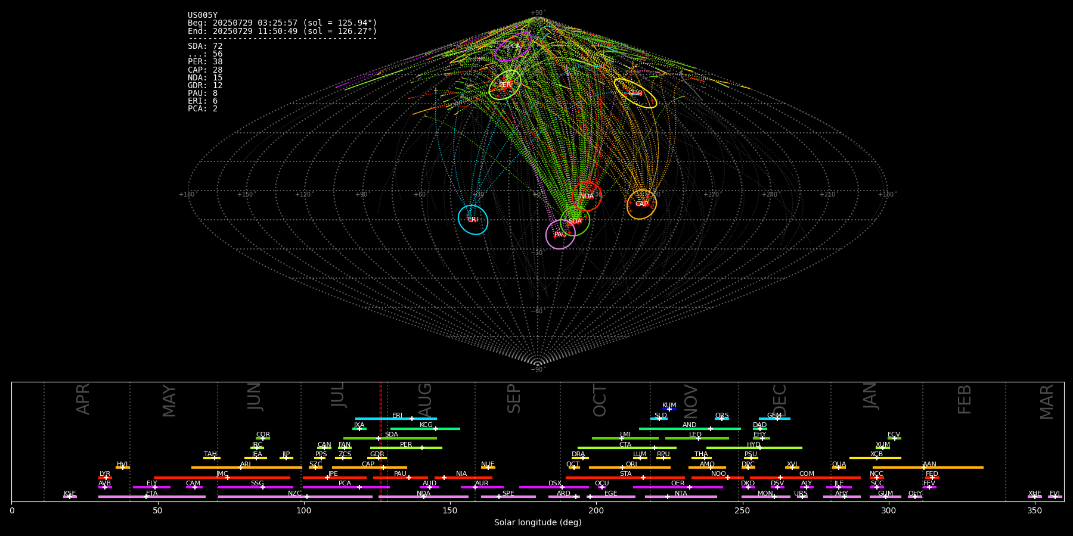Click the APR month label in the timeline
The height and width of the screenshot is (536, 1073).
[x=83, y=399]
